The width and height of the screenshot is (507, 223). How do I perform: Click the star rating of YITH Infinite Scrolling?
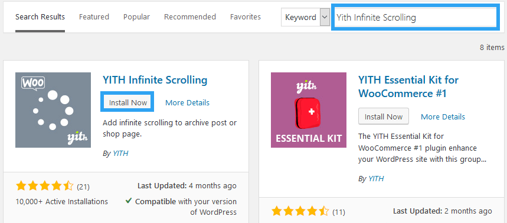pos(45,186)
